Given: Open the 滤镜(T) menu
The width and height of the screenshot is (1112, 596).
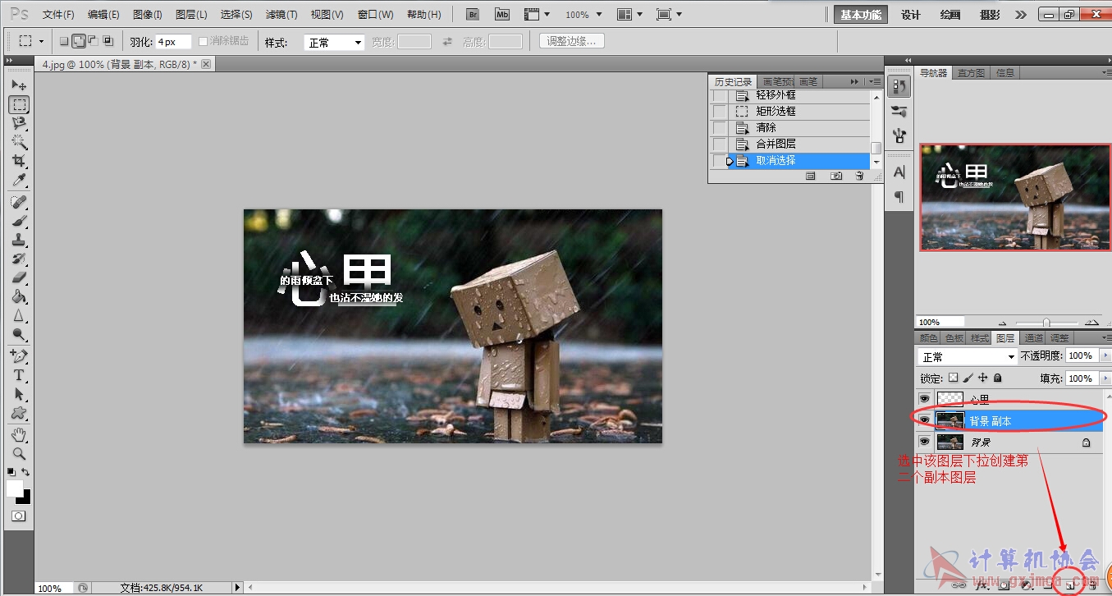Looking at the screenshot, I should tap(281, 15).
